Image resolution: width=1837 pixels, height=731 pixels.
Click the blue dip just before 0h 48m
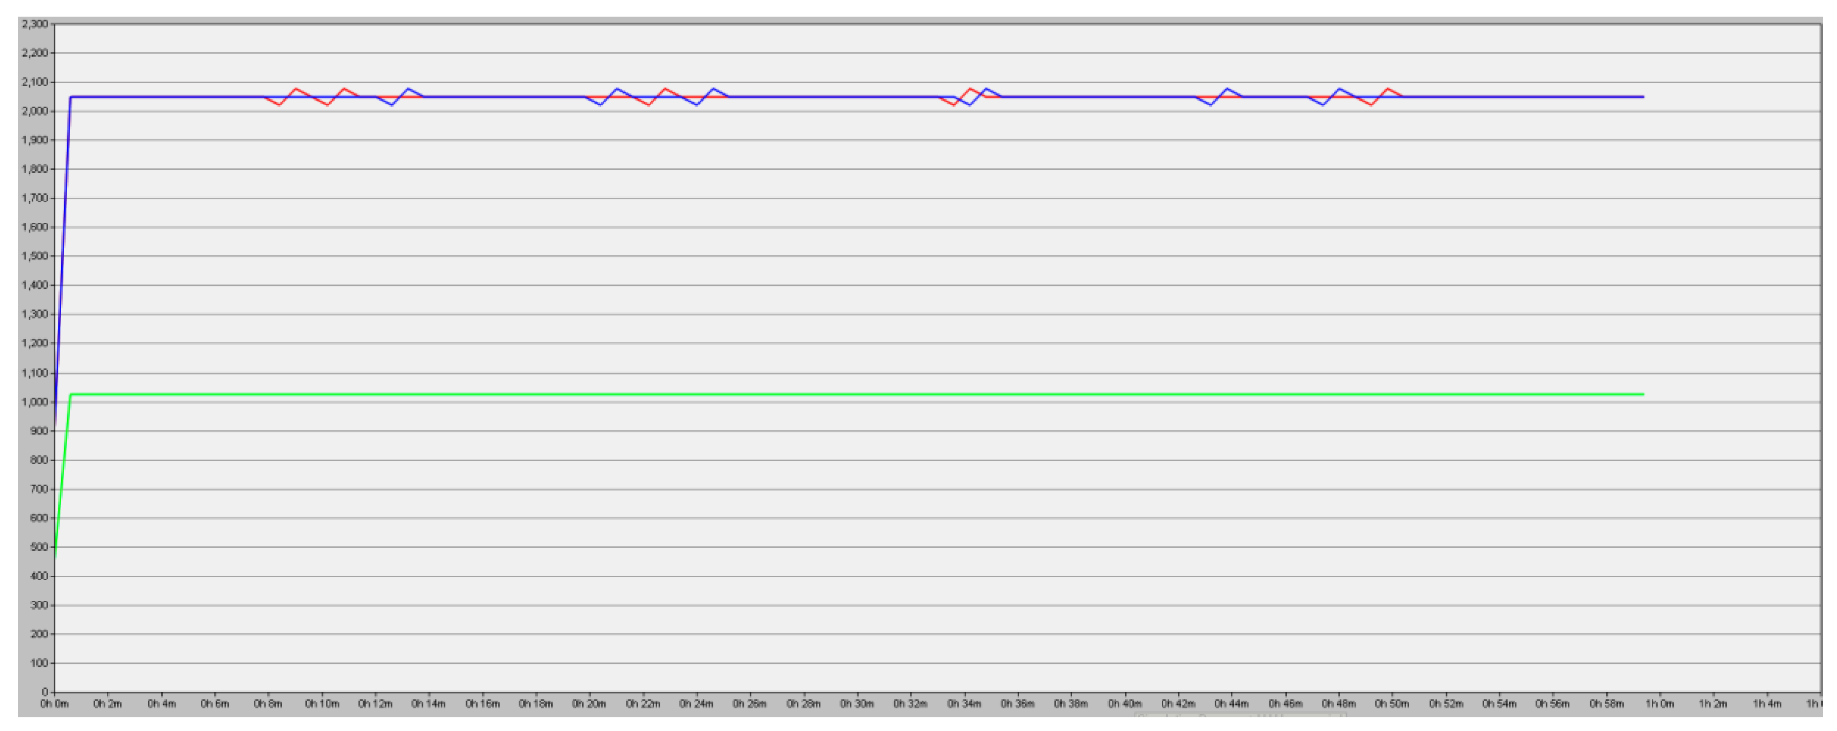tap(1323, 105)
